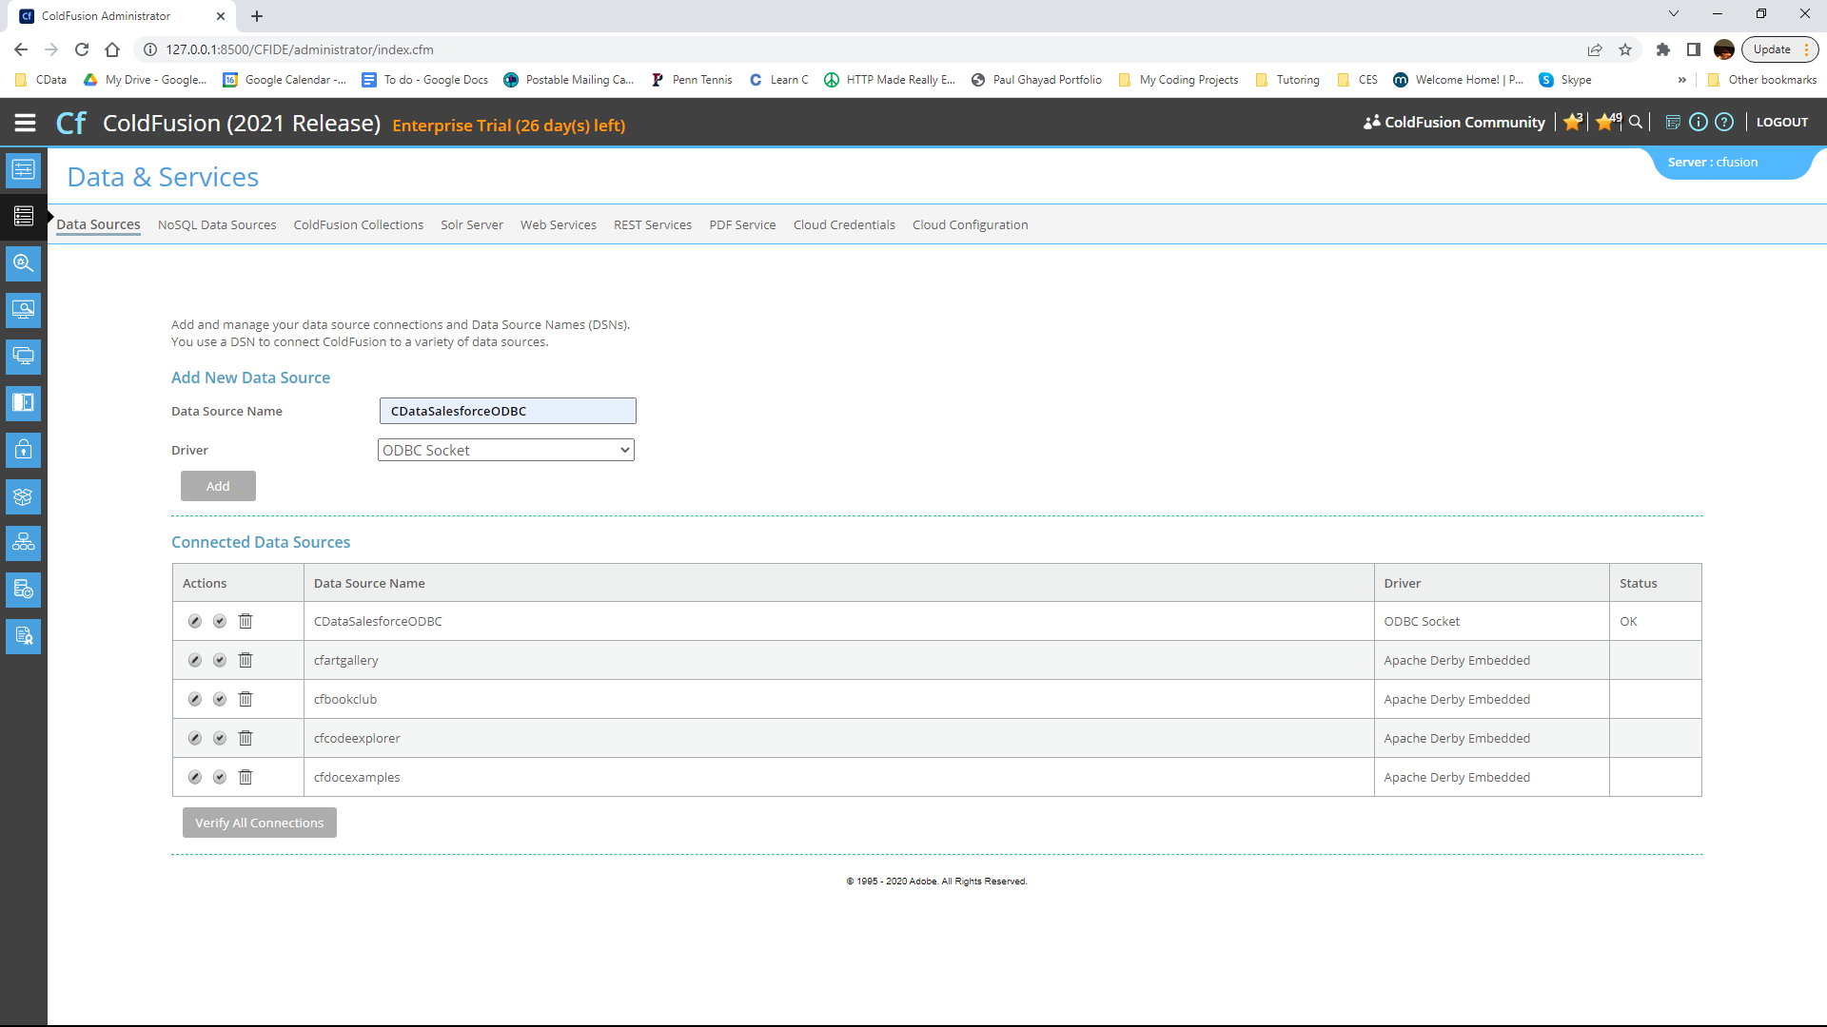Image resolution: width=1827 pixels, height=1027 pixels.
Task: Click the Packaging & Deployment box icon
Action: pos(24,496)
